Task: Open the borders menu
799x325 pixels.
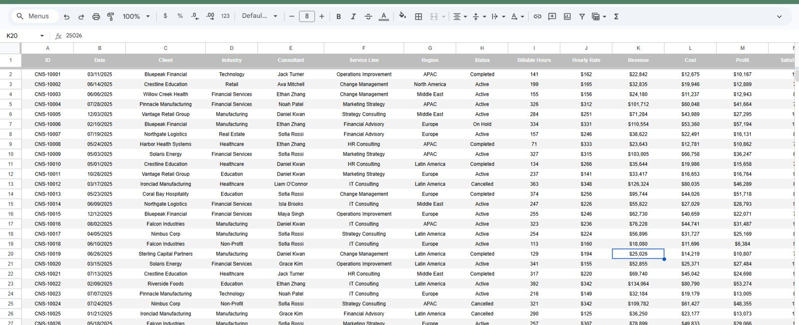Action: (x=418, y=16)
